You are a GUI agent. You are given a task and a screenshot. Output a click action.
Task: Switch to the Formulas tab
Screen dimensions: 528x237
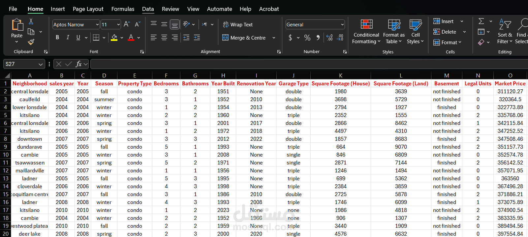pos(123,9)
